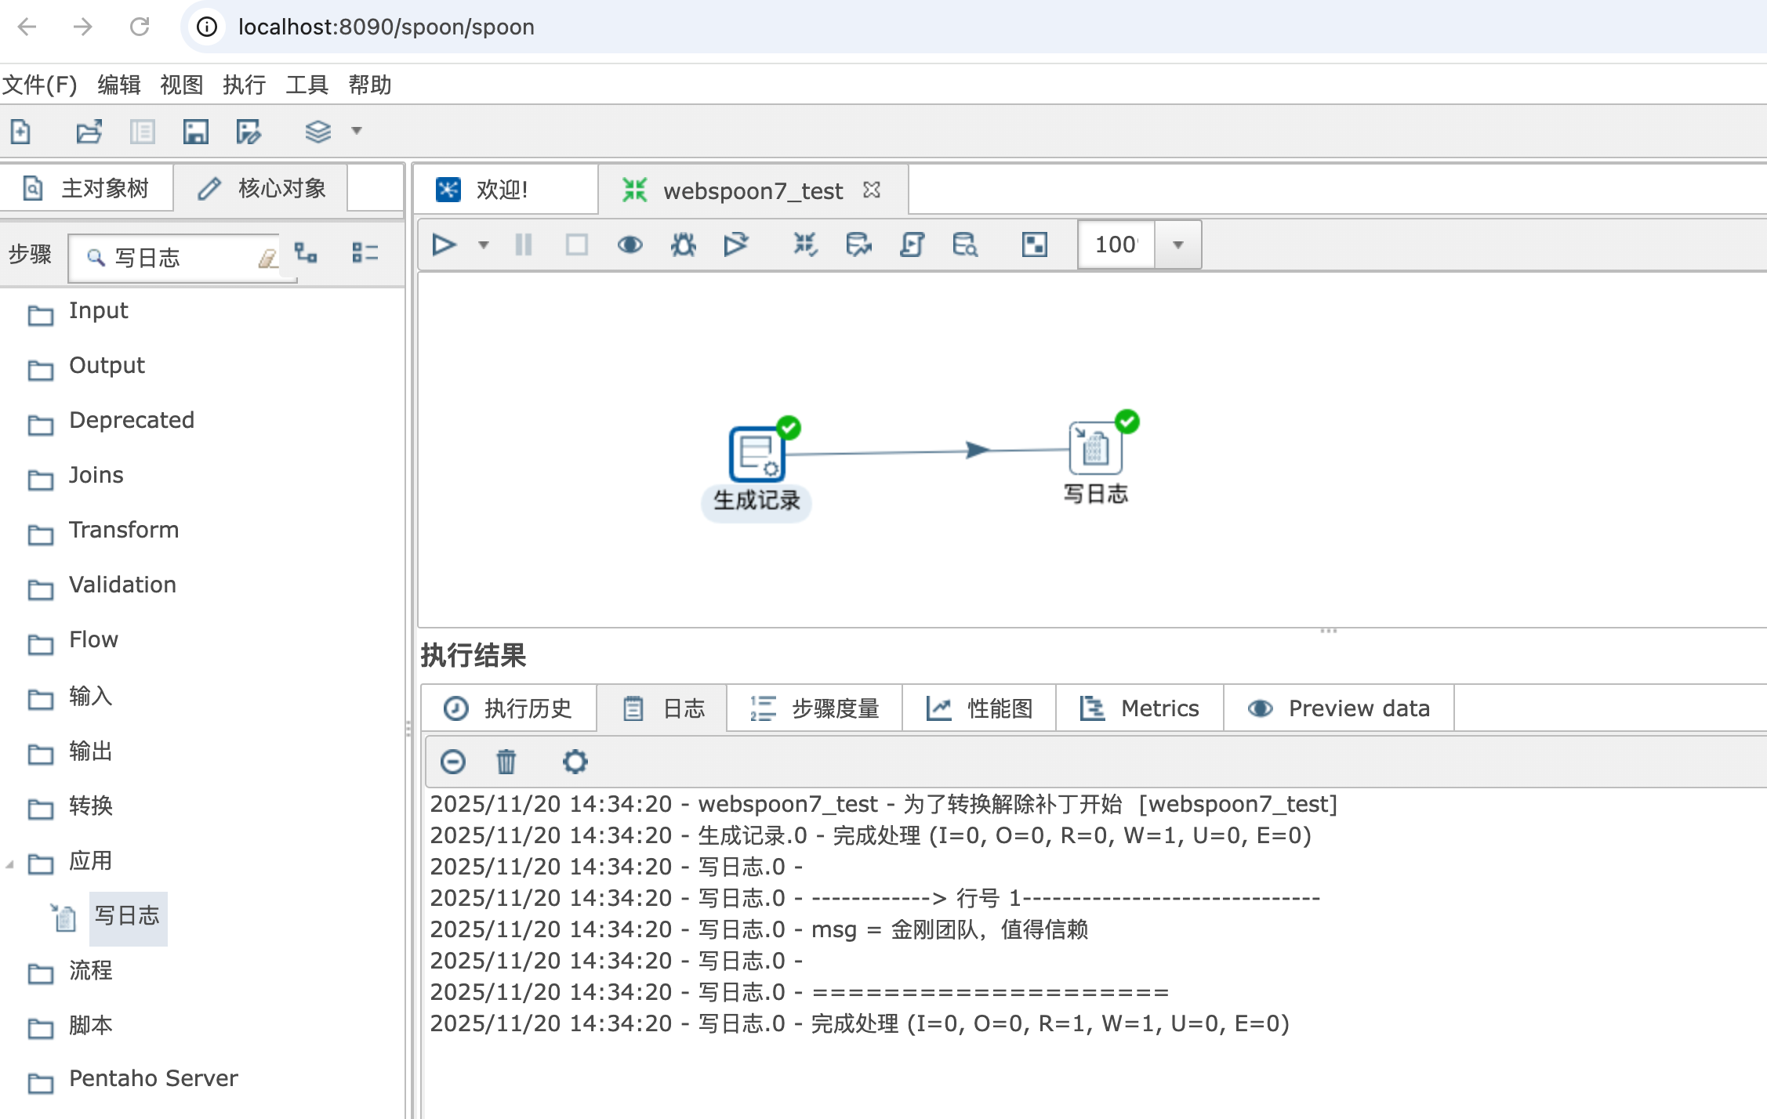The image size is (1767, 1119).
Task: Replay the transformation using the replay arrow icon
Action: click(x=736, y=244)
